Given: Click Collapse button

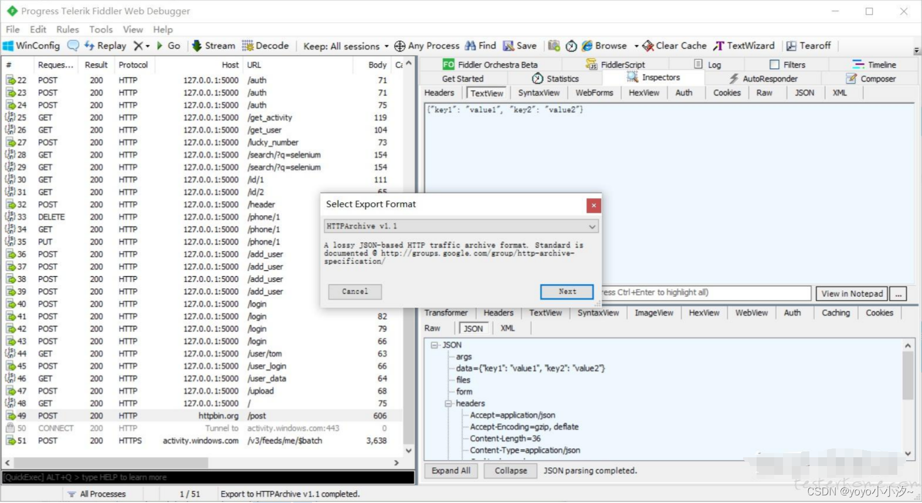Looking at the screenshot, I should pyautogui.click(x=510, y=471).
